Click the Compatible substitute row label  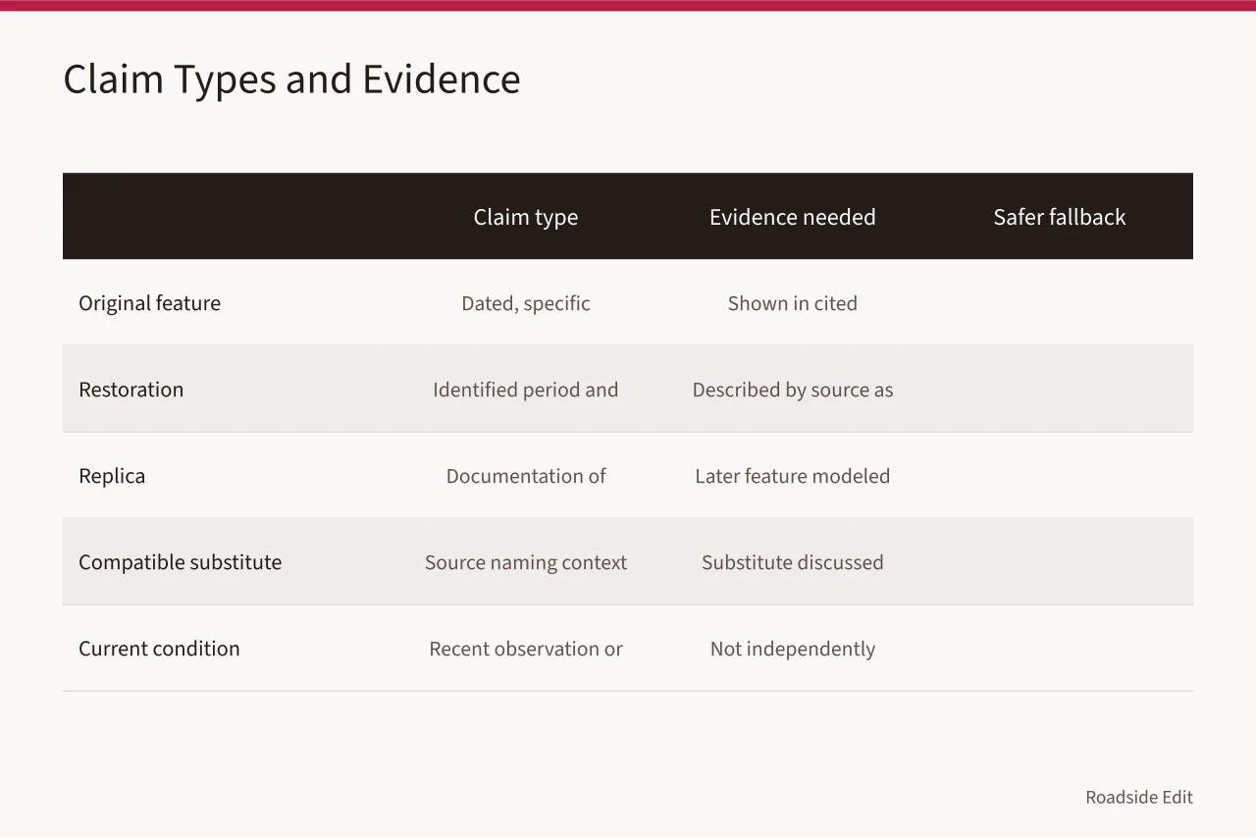pos(180,562)
